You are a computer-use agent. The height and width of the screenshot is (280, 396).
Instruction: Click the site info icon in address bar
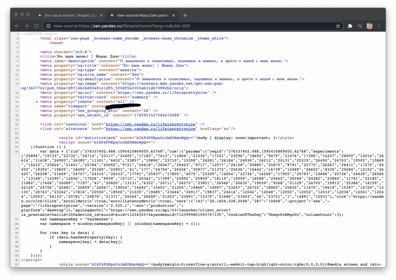point(48,26)
